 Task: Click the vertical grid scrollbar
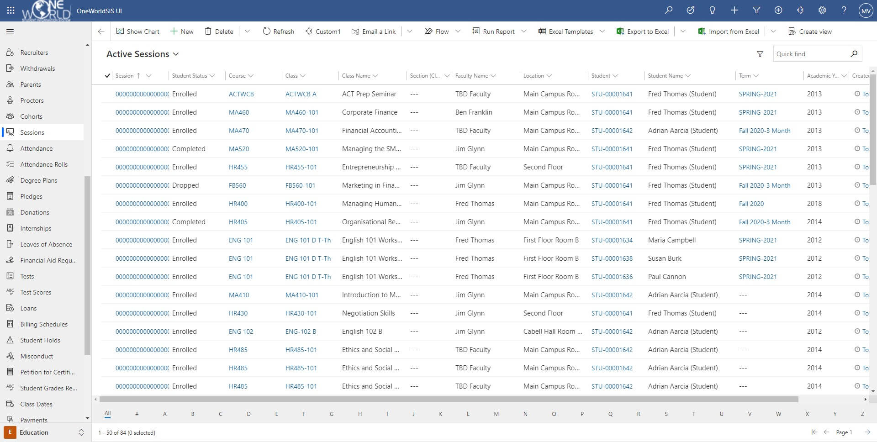pyautogui.click(x=873, y=129)
